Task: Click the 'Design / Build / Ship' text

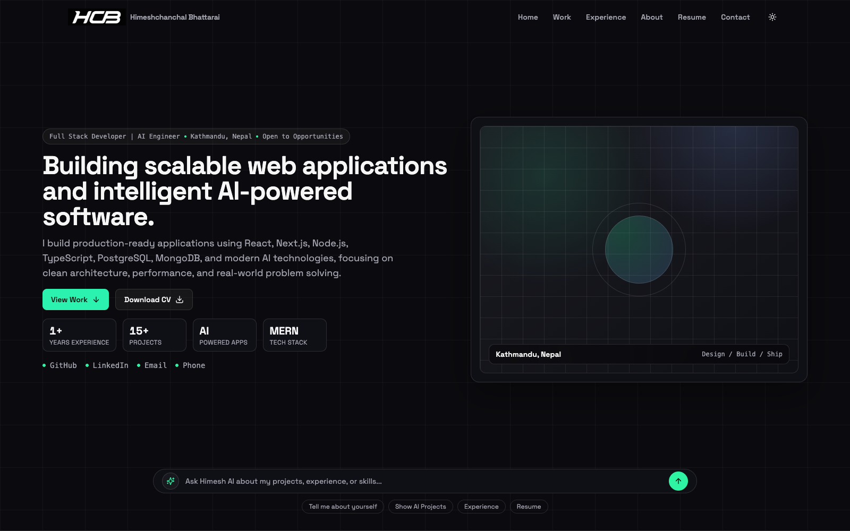Action: (742, 354)
